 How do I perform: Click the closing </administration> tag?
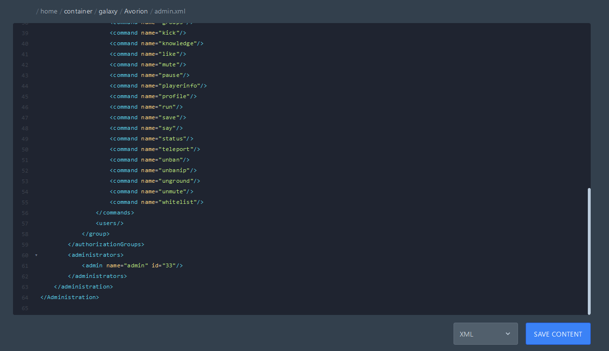(83, 287)
